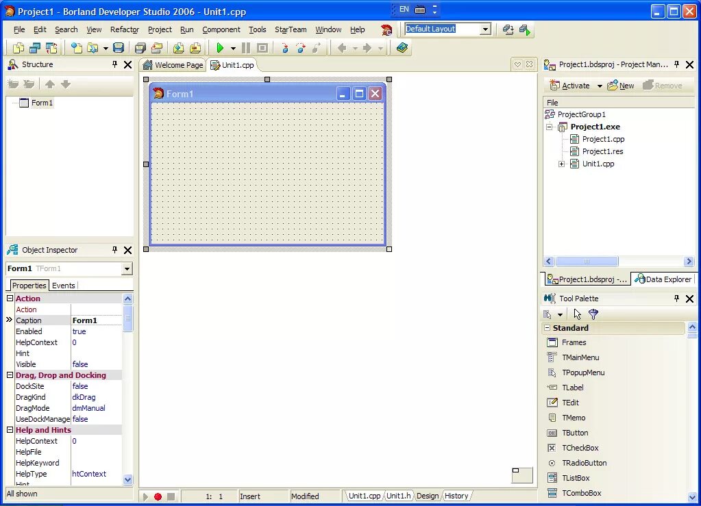Toggle between form and unit icon
This screenshot has width=701, height=506.
coord(51,48)
